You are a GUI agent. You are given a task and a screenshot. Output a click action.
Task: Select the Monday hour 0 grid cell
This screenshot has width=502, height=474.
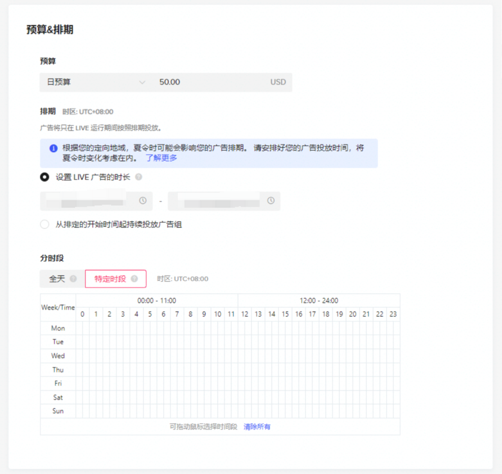pyautogui.click(x=82, y=328)
